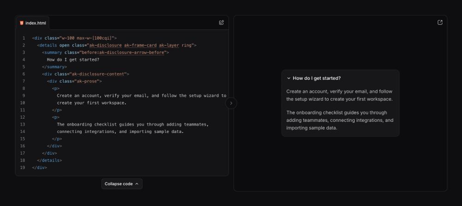Viewport: 462px width, 206px height.
Task: Click the disclosure arrow beside How do I get started
Action: tap(288, 79)
